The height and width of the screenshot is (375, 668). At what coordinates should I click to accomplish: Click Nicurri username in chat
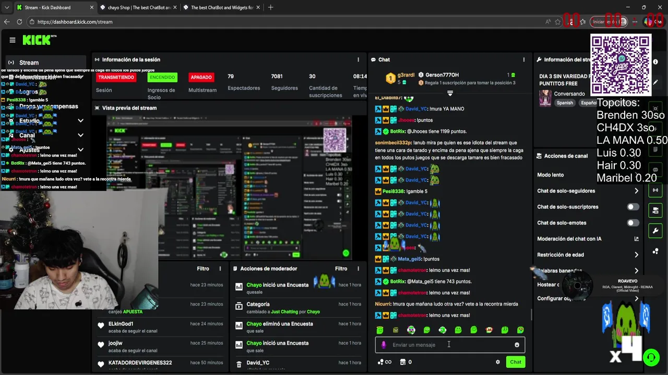click(383, 304)
